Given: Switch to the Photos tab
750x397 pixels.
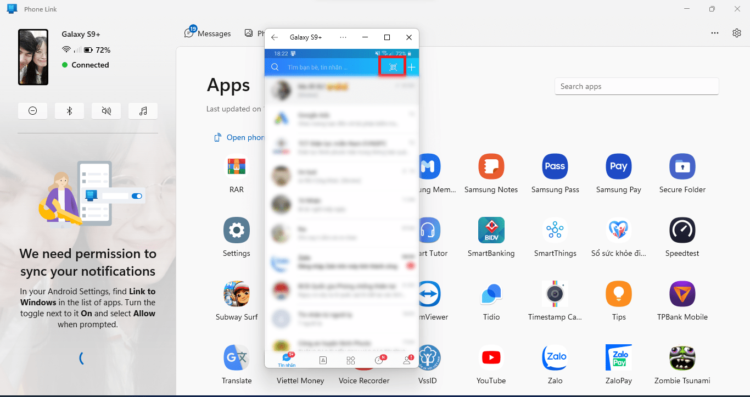Looking at the screenshot, I should coord(254,33).
